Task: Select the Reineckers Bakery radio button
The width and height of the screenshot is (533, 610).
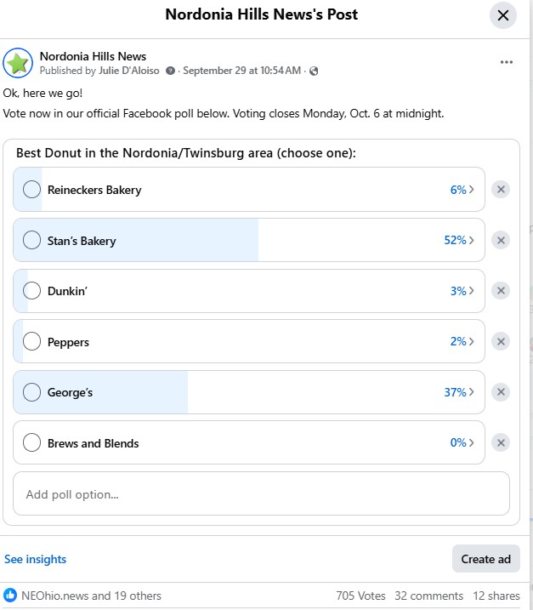Action: pos(32,190)
